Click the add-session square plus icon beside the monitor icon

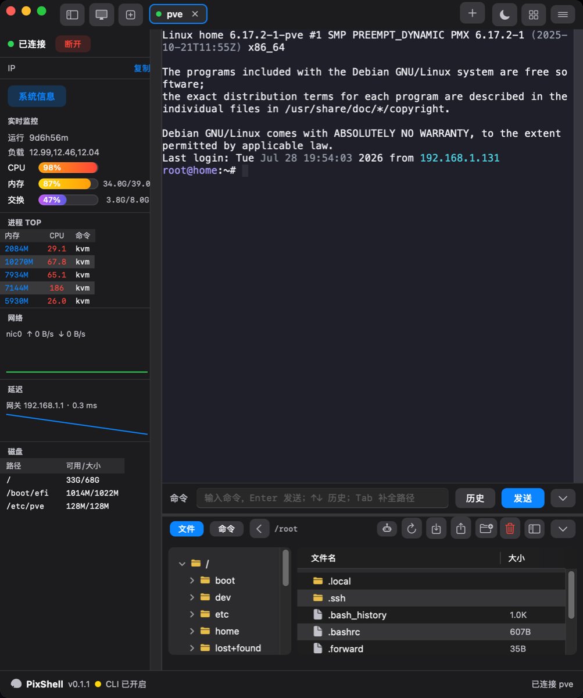(130, 15)
